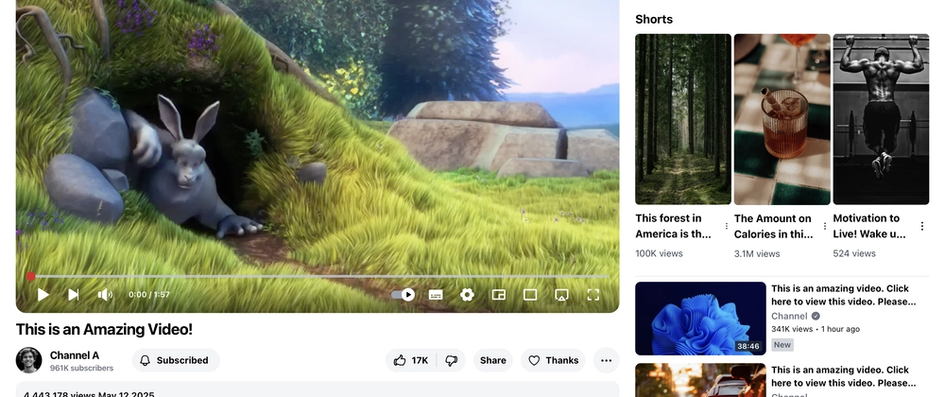
Task: Click the 'New' badge on recommended video
Action: pyautogui.click(x=782, y=345)
